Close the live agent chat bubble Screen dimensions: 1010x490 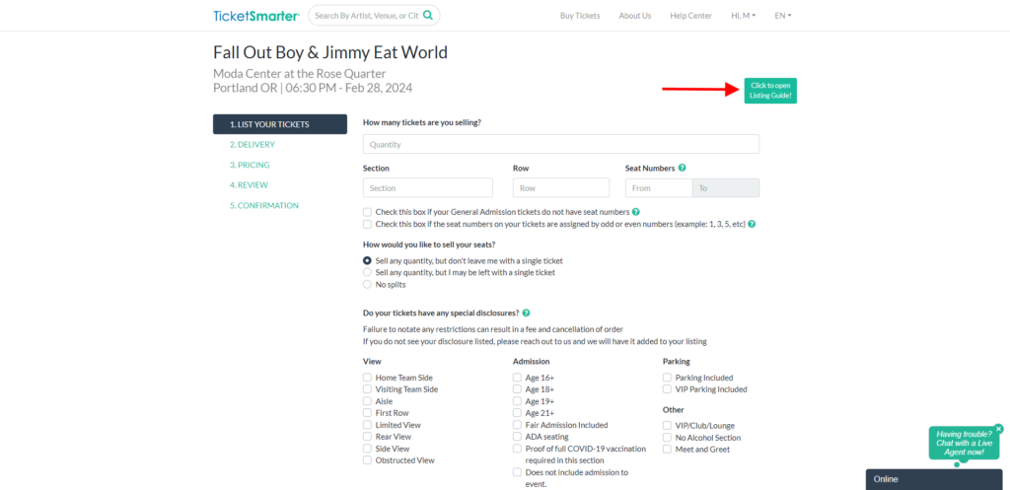pyautogui.click(x=998, y=429)
